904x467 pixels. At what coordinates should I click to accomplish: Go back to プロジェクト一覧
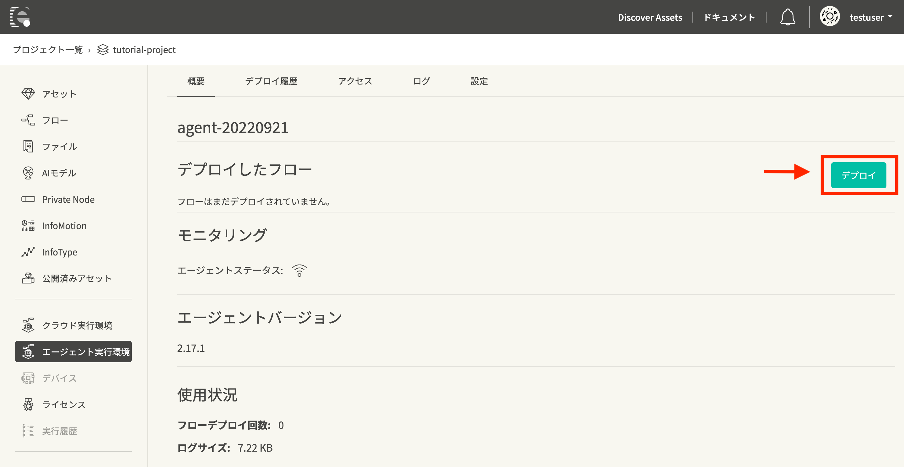pyautogui.click(x=48, y=50)
